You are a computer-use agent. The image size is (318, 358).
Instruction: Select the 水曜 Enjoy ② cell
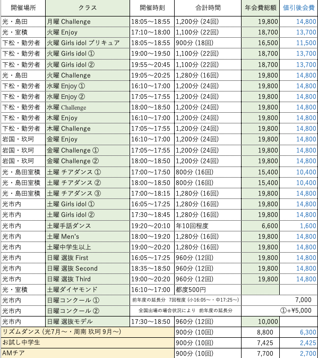pos(88,97)
